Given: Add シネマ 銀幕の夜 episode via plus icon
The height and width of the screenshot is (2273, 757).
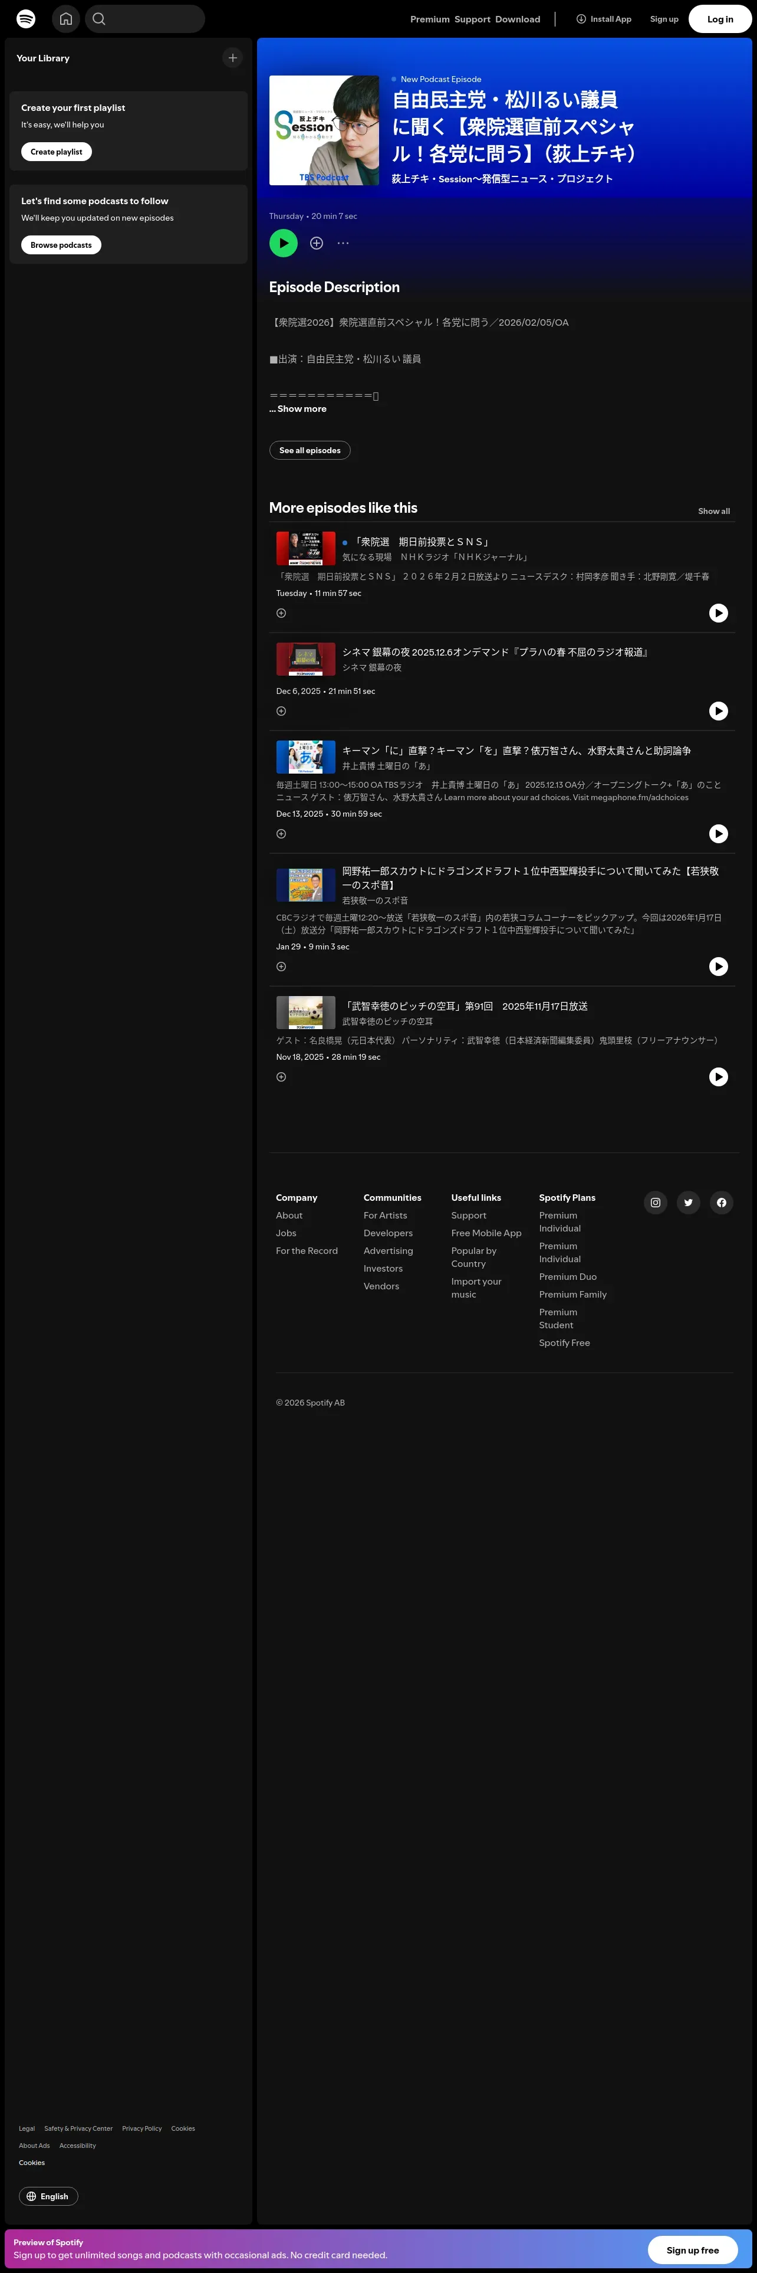Looking at the screenshot, I should [281, 711].
